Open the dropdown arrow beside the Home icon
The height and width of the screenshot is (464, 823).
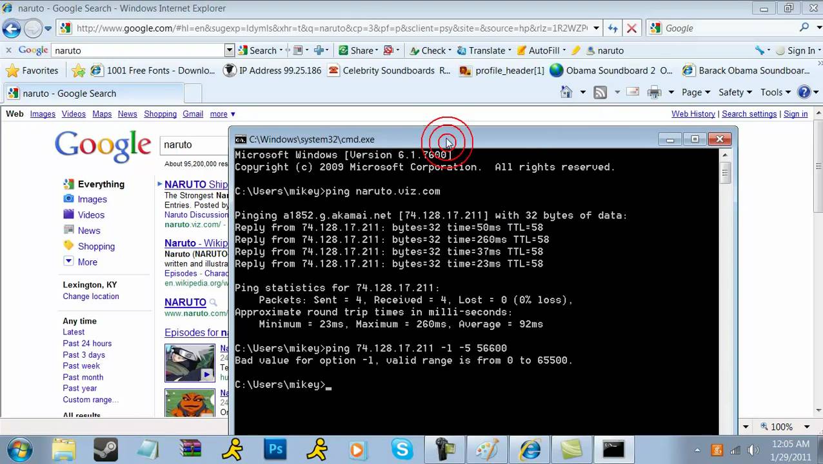582,93
